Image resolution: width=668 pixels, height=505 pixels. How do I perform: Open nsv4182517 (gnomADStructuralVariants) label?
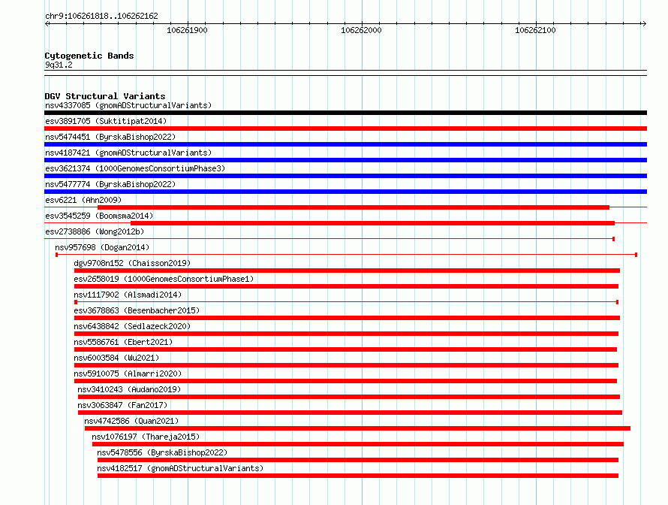180,468
